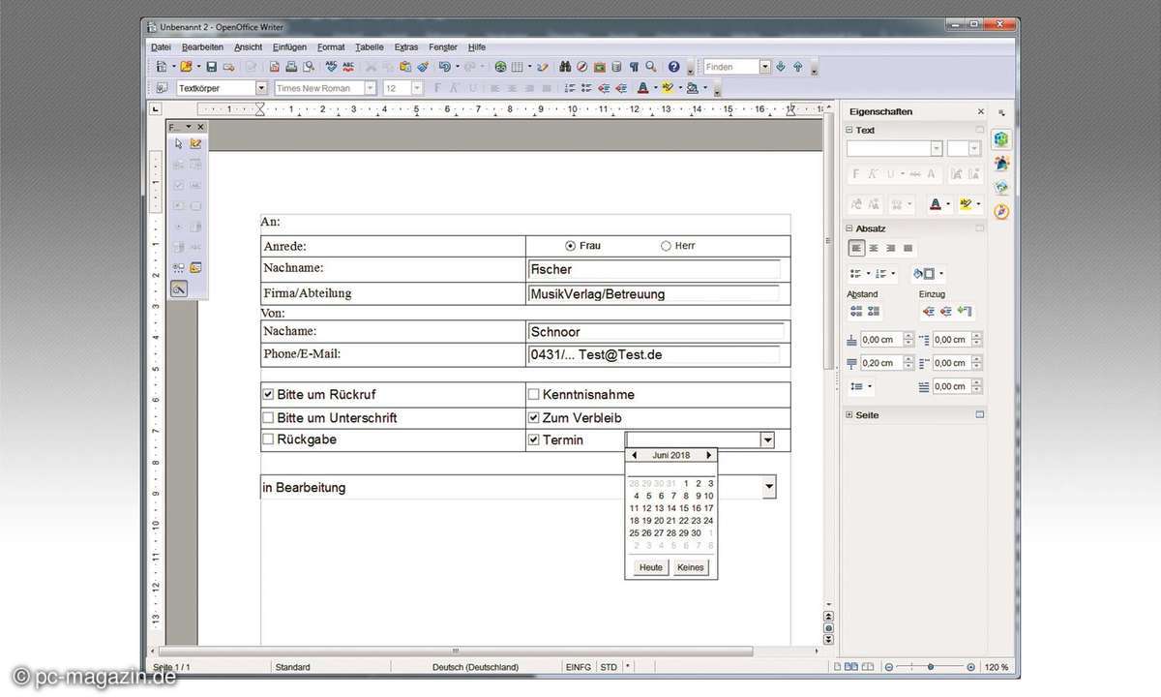Toggle nonprinting characters pilcrow icon
Viewport: 1161px width, 697px height.
click(x=635, y=67)
